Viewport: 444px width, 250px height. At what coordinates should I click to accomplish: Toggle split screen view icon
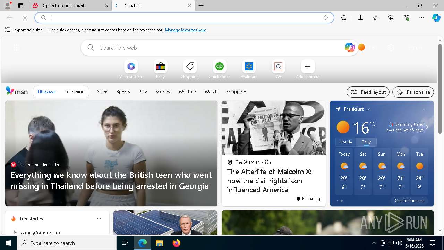(x=360, y=18)
